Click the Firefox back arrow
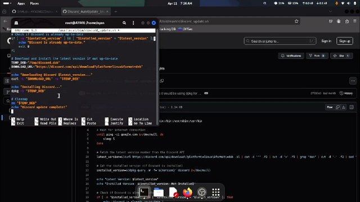Screen dimensions: 360x202 tap(5, 21)
